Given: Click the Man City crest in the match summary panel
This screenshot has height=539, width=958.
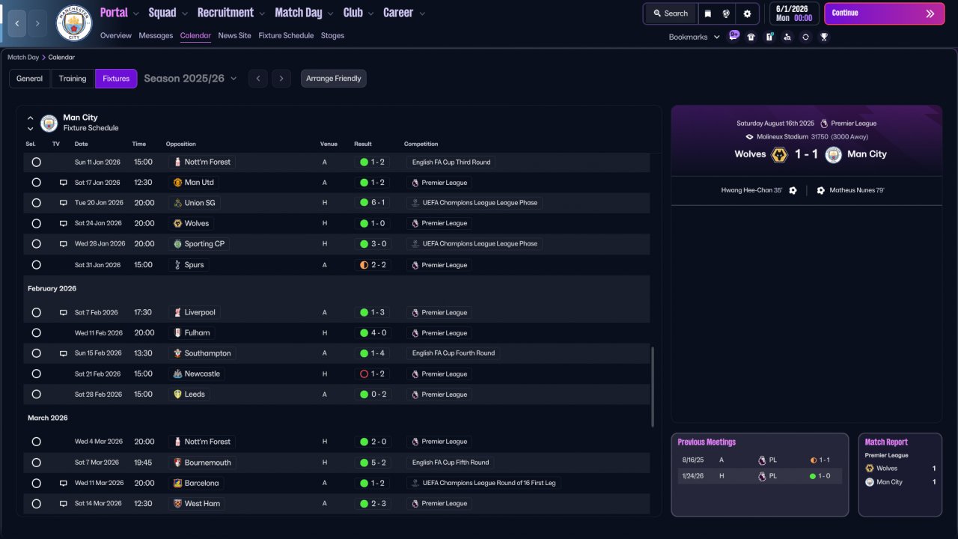Looking at the screenshot, I should (x=833, y=154).
